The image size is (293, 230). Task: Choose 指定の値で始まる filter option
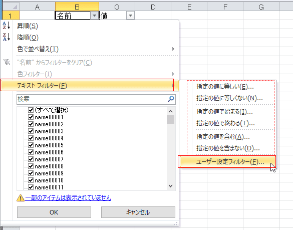tap(224, 112)
